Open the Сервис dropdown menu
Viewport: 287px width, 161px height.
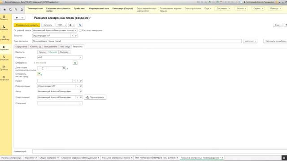[258, 8]
